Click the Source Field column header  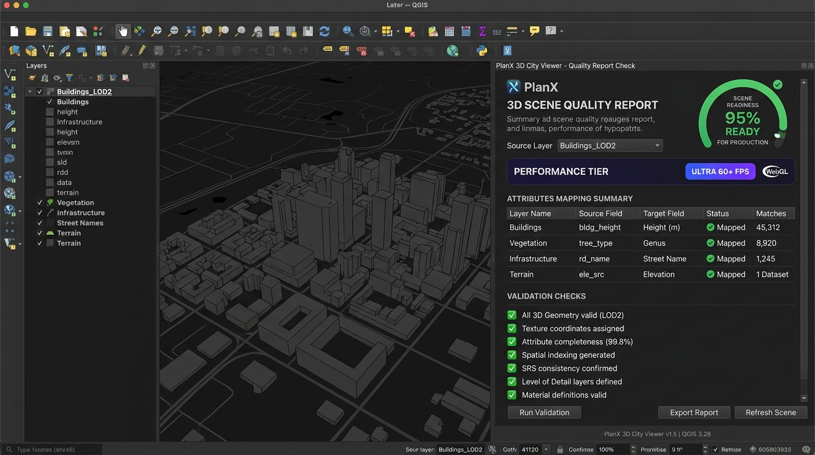(608, 213)
